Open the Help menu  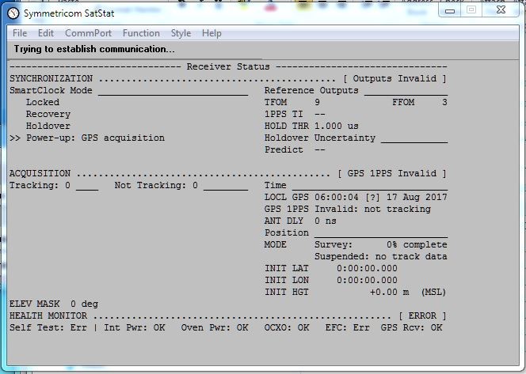coord(212,33)
